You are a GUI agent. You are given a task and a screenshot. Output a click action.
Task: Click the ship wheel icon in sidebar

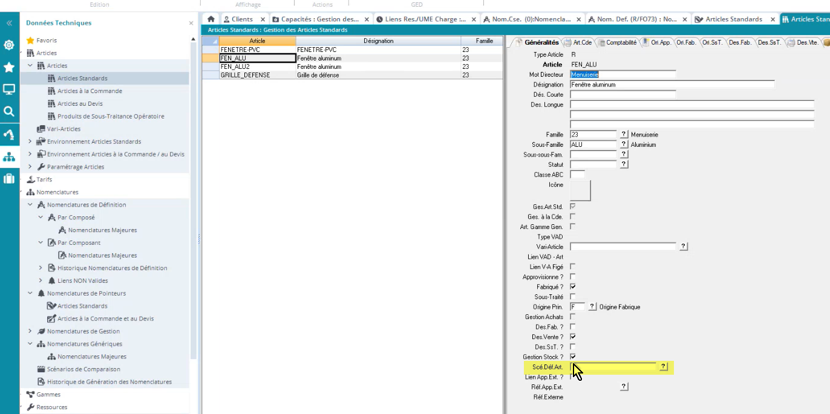pos(9,45)
